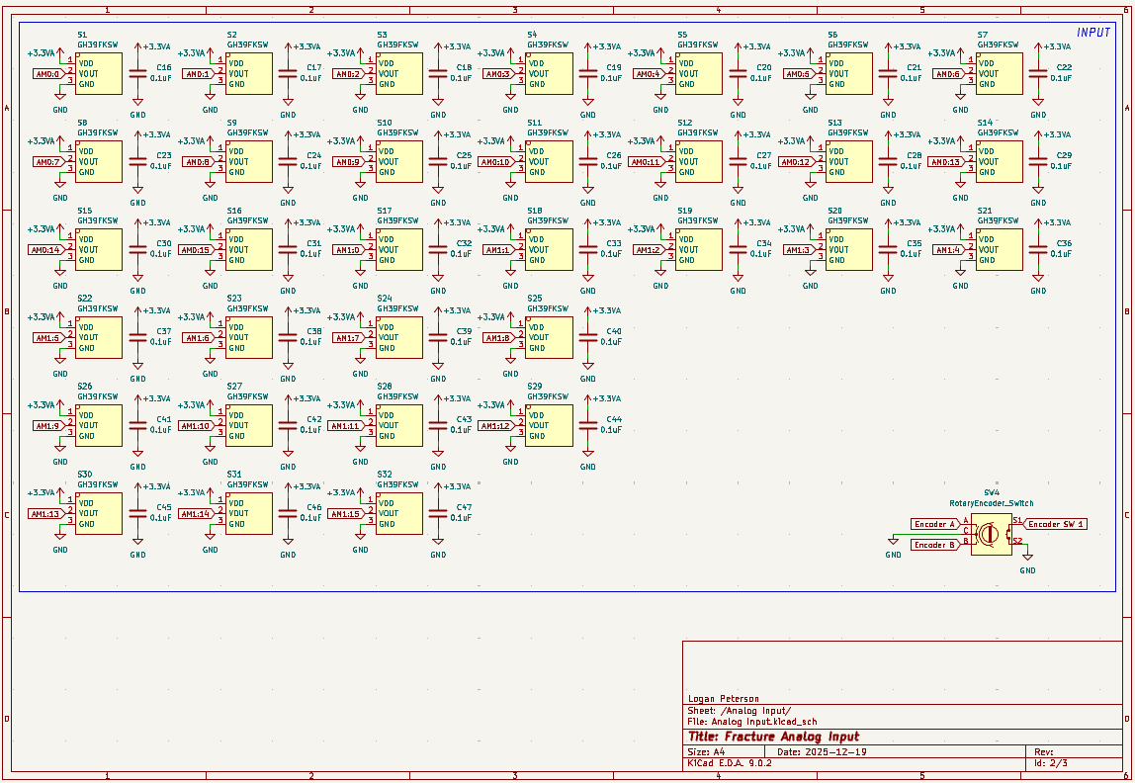Select the SW4 rotary encoder symbol
This screenshot has height=783, width=1135.
coord(991,534)
